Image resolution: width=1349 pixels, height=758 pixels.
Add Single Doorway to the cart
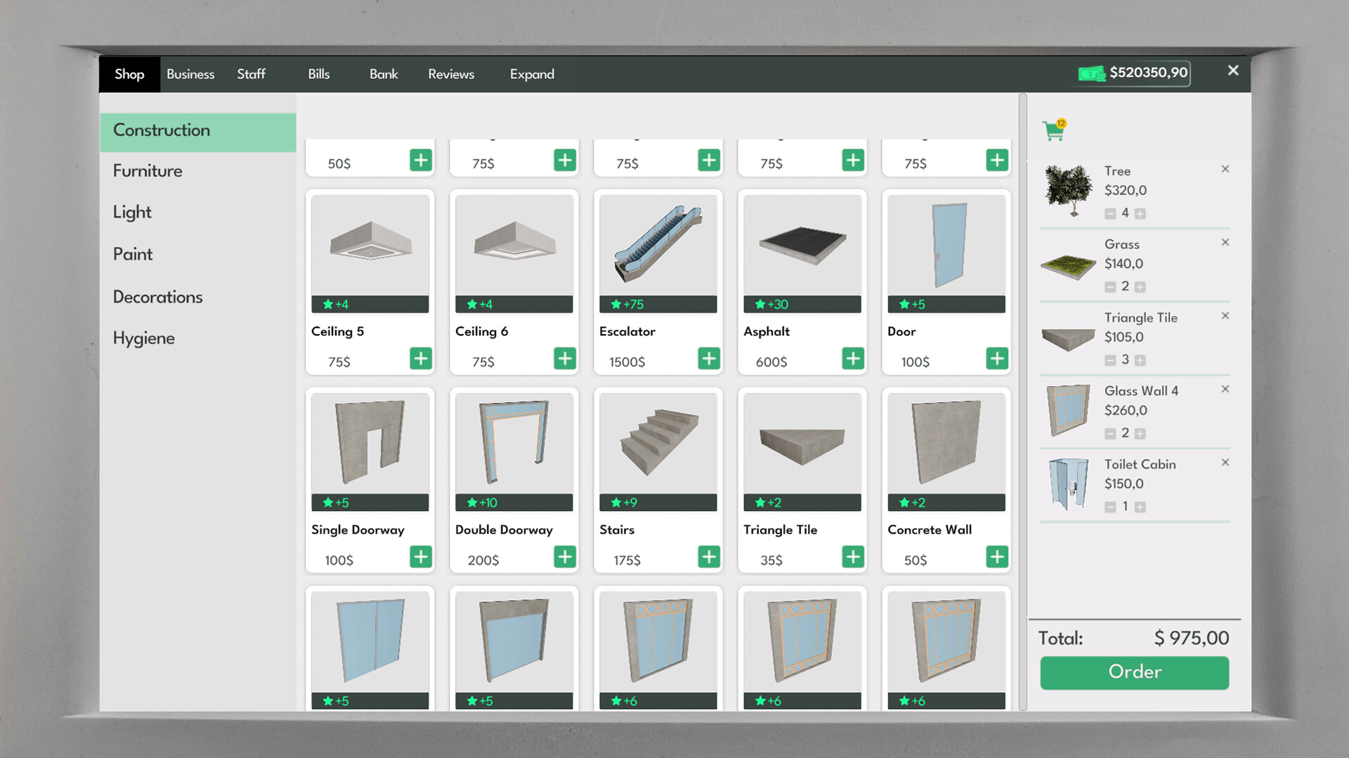pos(421,557)
